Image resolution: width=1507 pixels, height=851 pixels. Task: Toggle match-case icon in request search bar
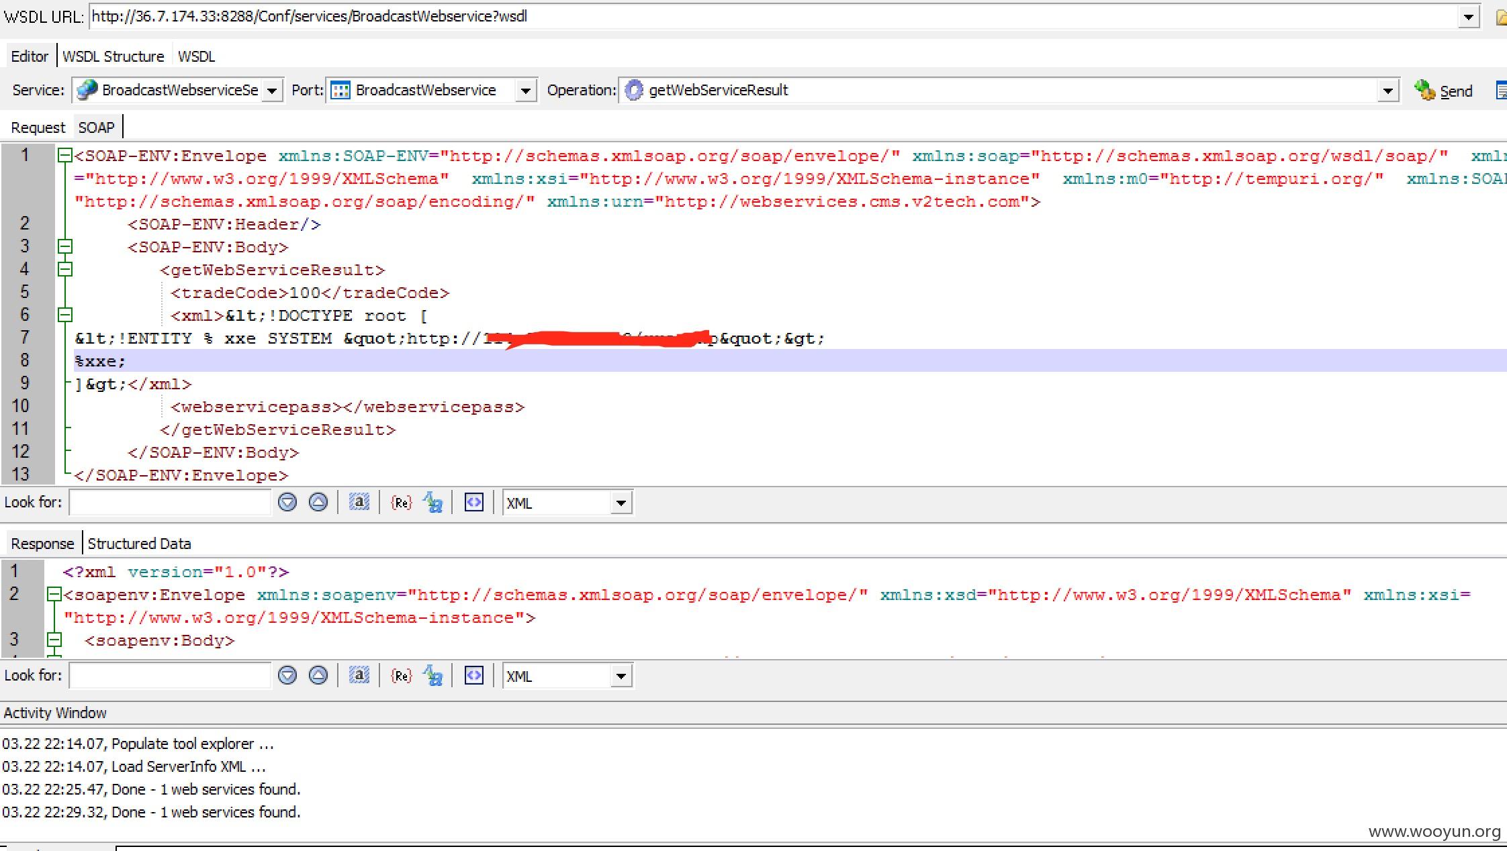tap(433, 502)
